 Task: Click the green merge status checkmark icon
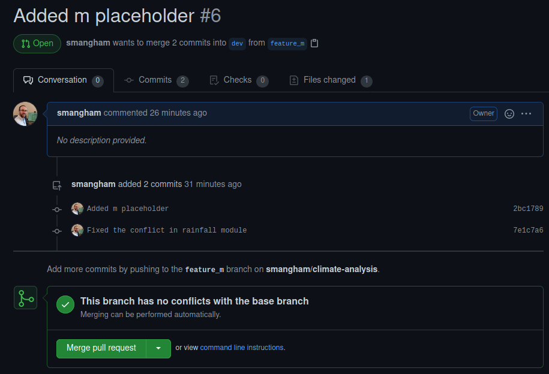65,304
